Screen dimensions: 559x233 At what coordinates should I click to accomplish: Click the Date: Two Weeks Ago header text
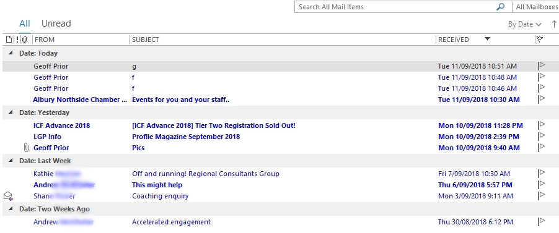[55, 209]
